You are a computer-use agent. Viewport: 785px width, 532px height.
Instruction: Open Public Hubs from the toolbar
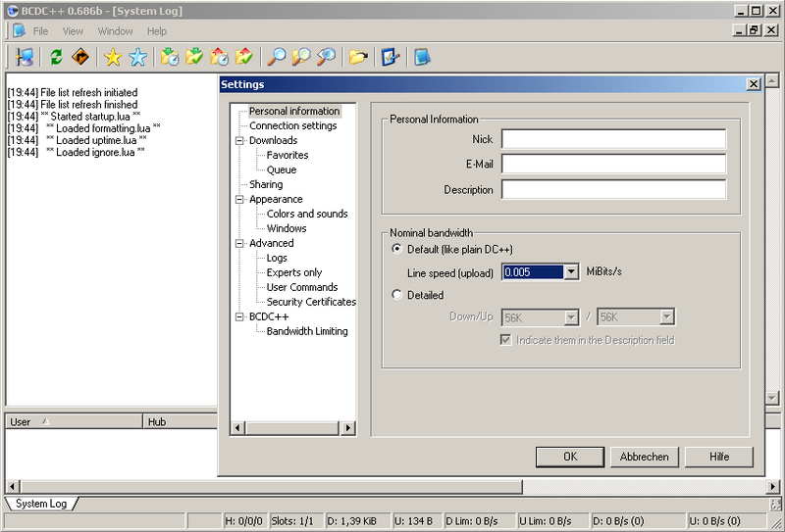[24, 57]
